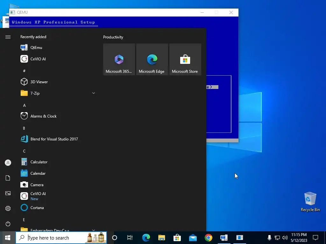326x244 pixels.
Task: Open Documents from Start sidebar
Action: pyautogui.click(x=8, y=178)
